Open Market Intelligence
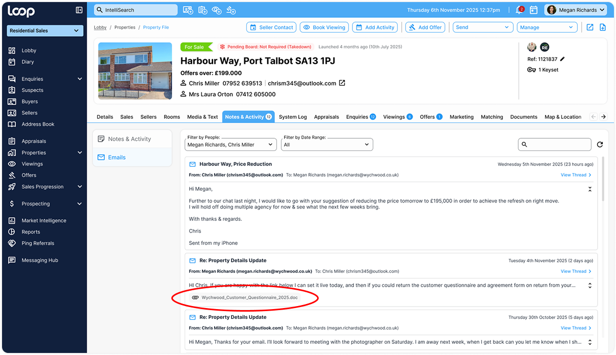The width and height of the screenshot is (616, 355). (44, 220)
